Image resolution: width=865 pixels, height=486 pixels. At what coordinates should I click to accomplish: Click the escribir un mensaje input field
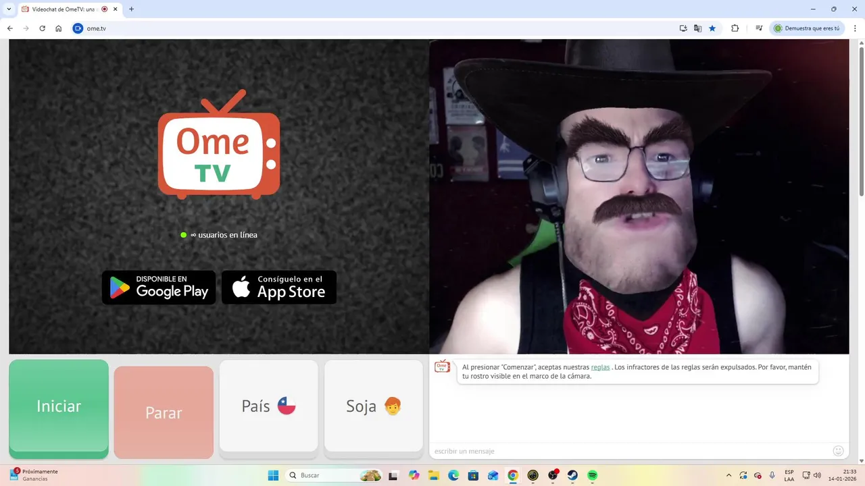click(632, 451)
